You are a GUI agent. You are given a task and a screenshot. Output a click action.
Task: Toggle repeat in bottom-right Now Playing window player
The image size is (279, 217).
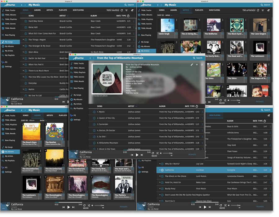click(221, 205)
